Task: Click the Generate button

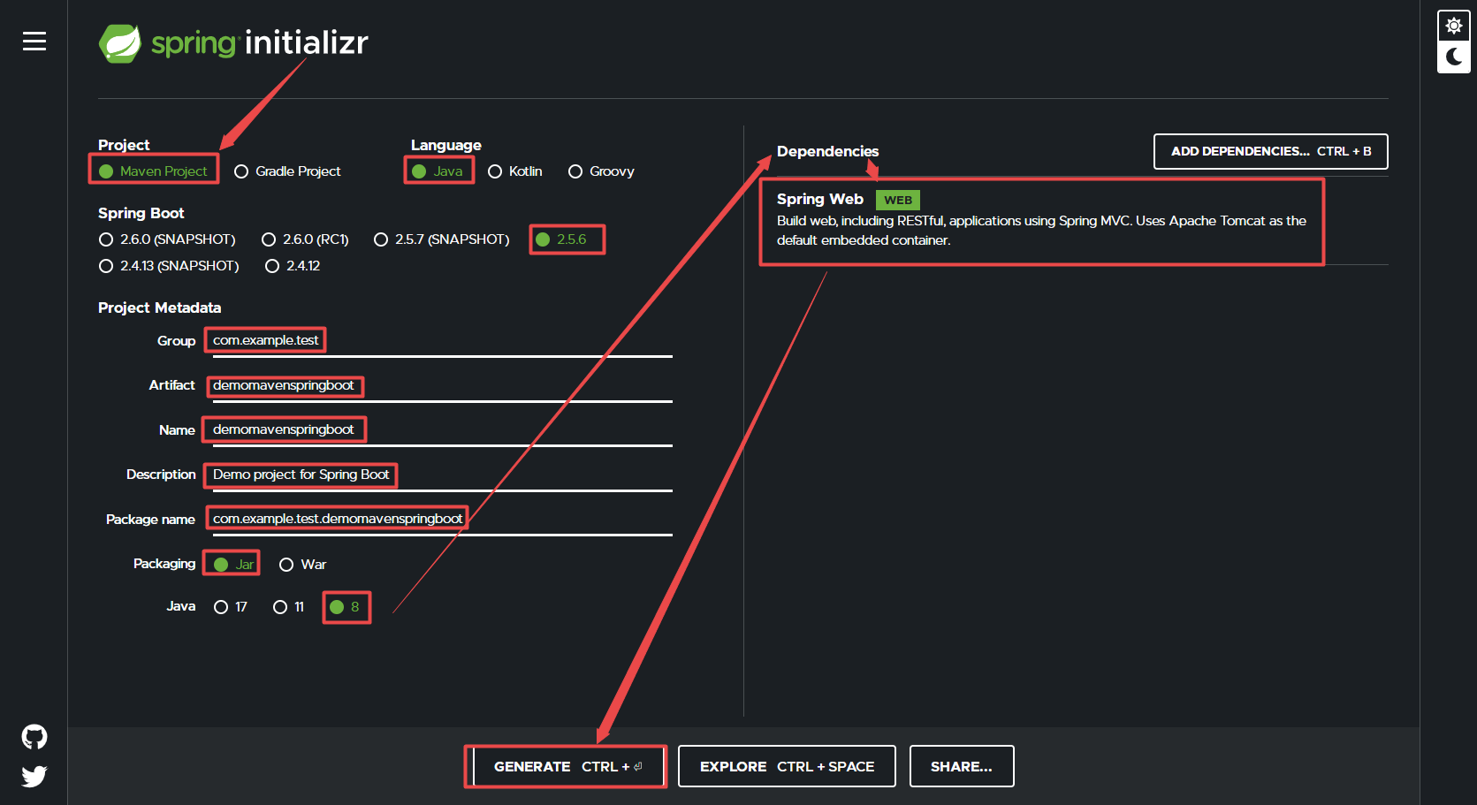Action: pos(567,766)
